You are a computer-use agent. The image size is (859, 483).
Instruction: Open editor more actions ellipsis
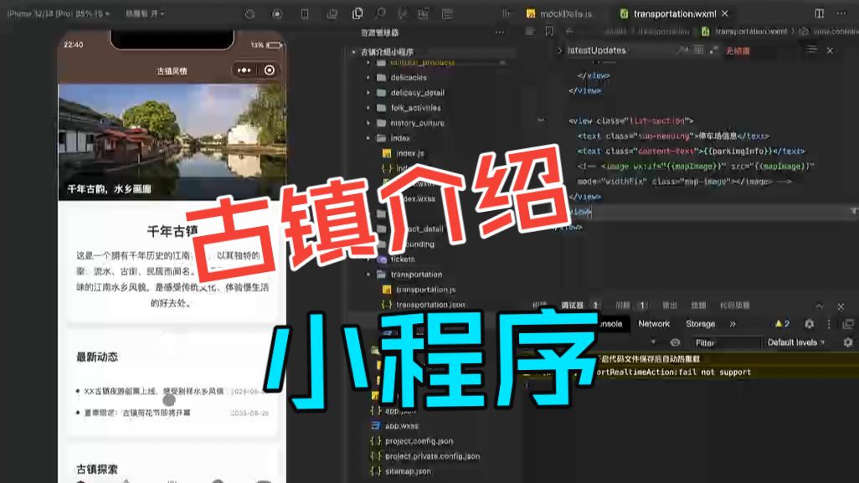(x=841, y=13)
